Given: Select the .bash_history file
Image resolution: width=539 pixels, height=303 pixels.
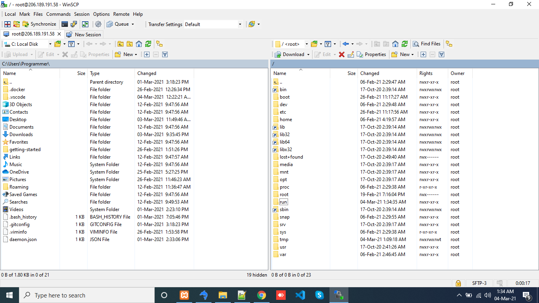Looking at the screenshot, I should (23, 217).
